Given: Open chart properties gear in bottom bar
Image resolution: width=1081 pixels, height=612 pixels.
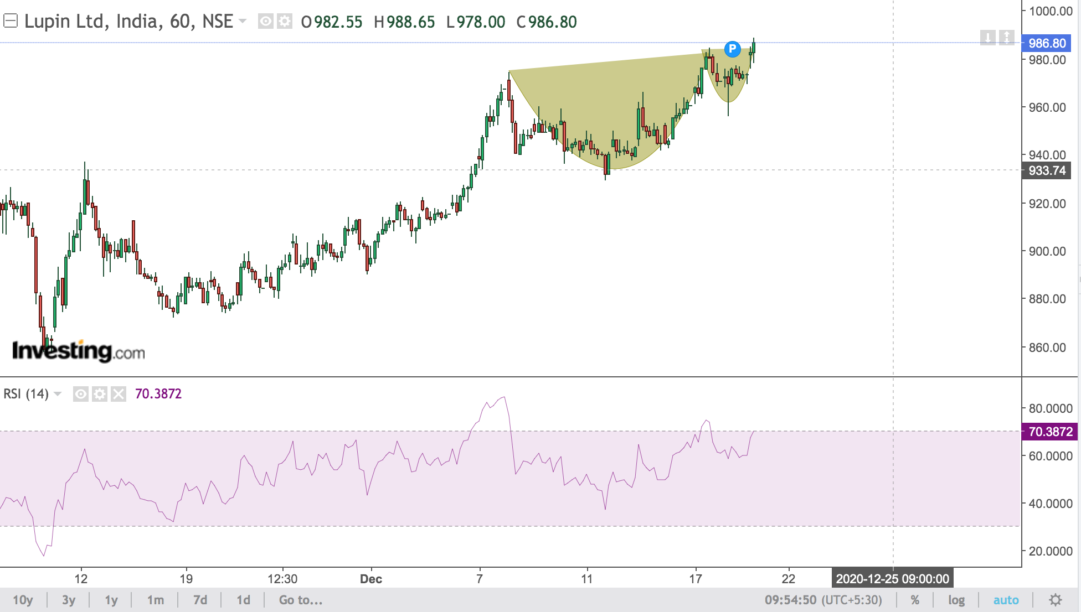Looking at the screenshot, I should pos(1056,600).
